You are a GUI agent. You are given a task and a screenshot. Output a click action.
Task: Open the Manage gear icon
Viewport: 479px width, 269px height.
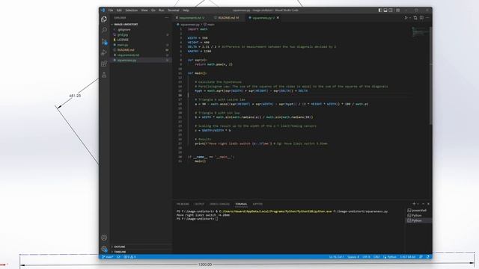coord(104,249)
